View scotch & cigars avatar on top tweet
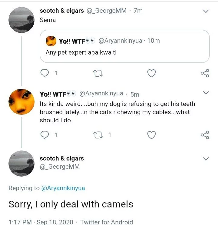 click(21, 20)
